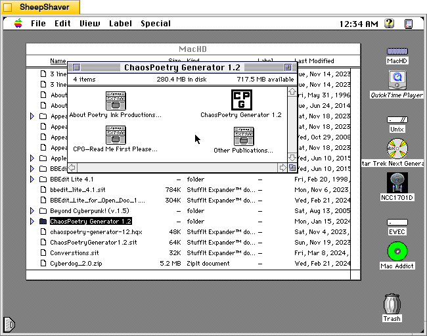Open the File menu
The image size is (427, 336).
[38, 24]
